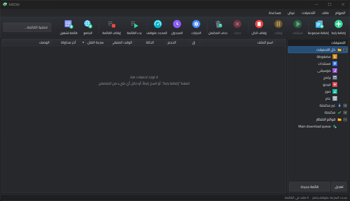
Task: Select Queues (قوائم الانتظار) tree row
Action: pos(318,119)
